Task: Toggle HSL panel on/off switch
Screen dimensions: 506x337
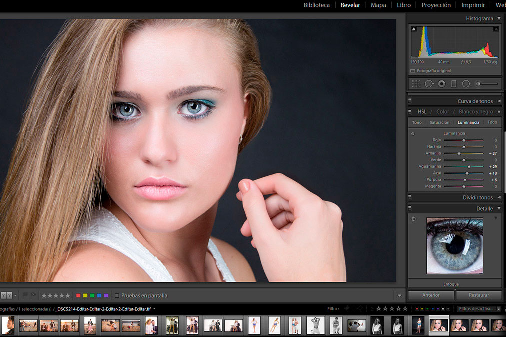Action: (x=410, y=111)
